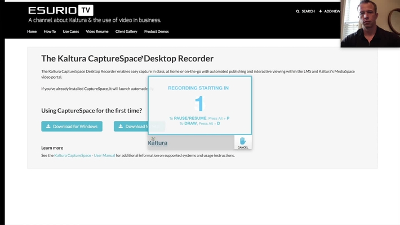
Task: Click the countdown number 1
Action: coord(199,103)
